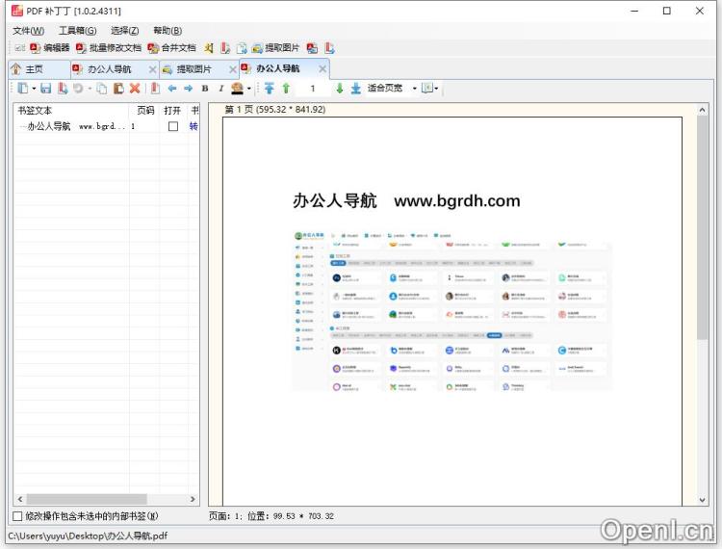722x549 pixels.
Task: Click the 打开 column header
Action: tap(172, 111)
